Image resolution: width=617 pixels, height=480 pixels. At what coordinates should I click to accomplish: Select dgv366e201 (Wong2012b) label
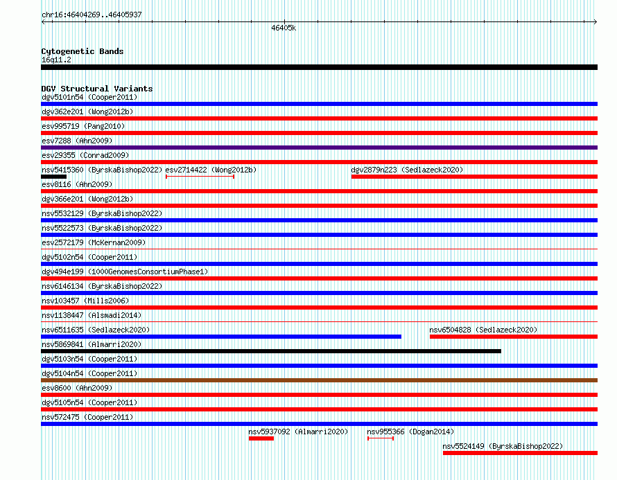click(x=87, y=199)
